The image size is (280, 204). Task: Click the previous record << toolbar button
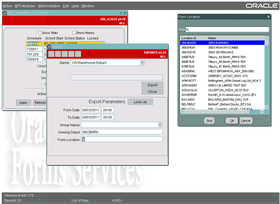[51, 54]
